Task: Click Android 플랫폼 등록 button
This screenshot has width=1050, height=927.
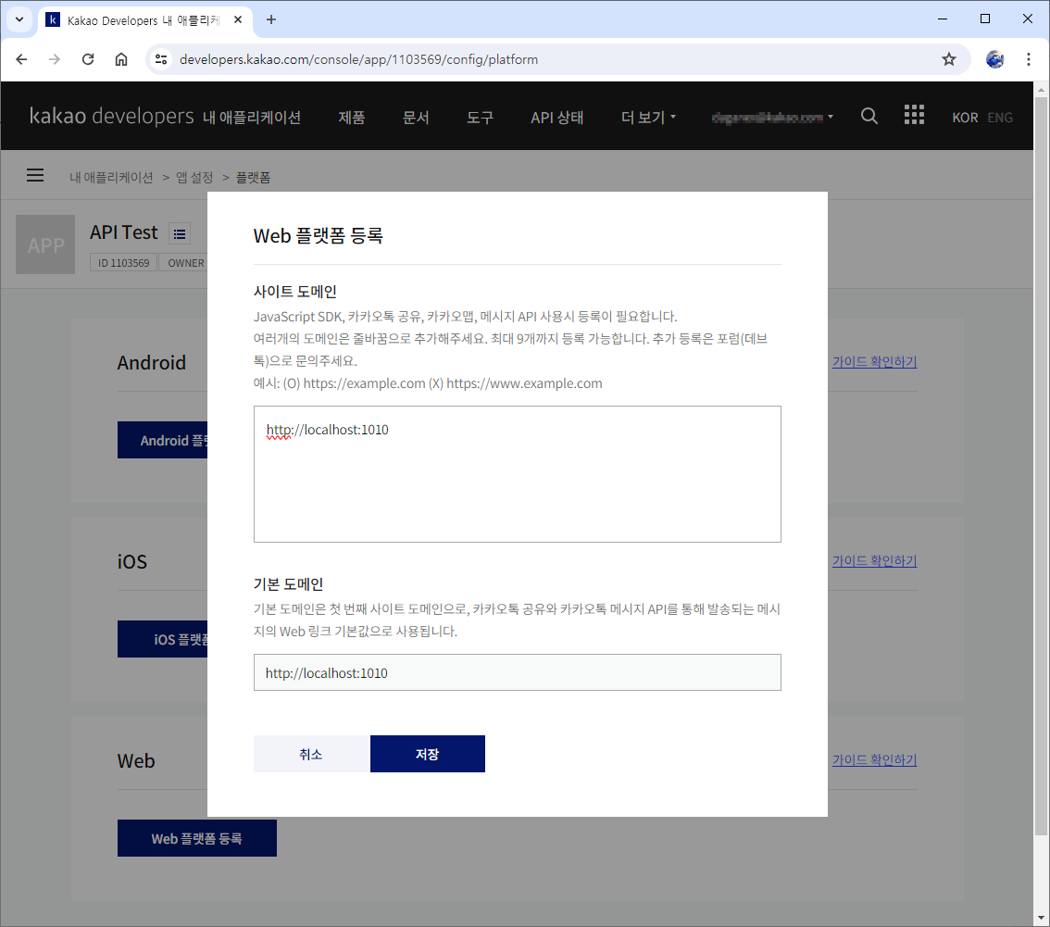Action: (x=163, y=440)
